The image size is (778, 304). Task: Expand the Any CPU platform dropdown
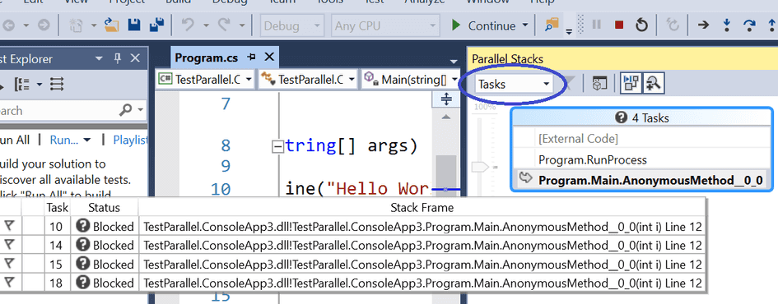(x=385, y=25)
